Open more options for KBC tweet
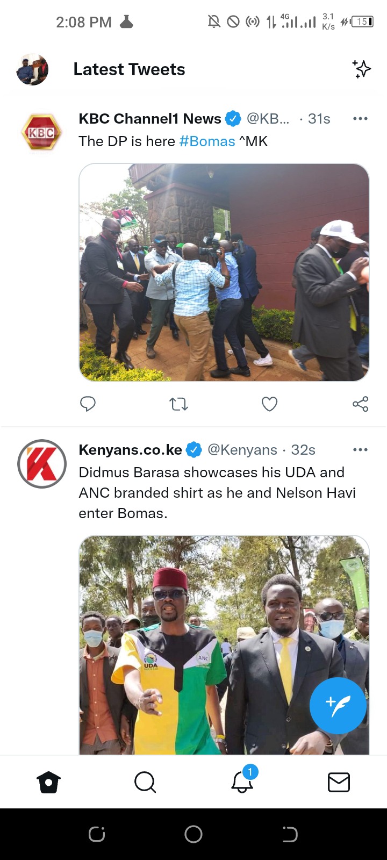This screenshot has height=860, width=387. coord(360,119)
